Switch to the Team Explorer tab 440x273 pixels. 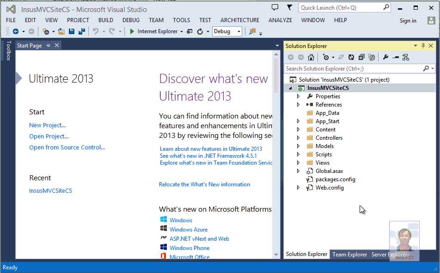[349, 255]
